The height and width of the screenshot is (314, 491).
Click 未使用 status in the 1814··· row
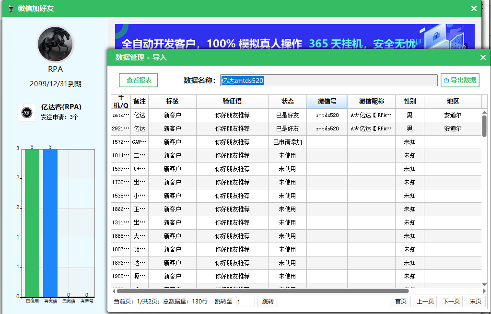coord(288,156)
